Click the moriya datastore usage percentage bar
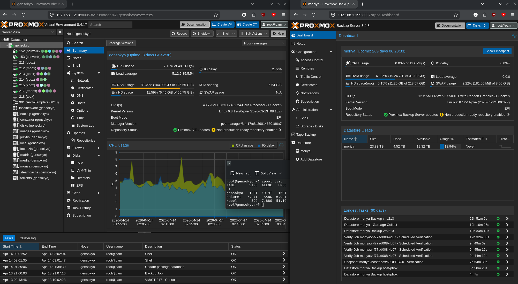Viewport: 518px width, 284px height. [x=450, y=147]
